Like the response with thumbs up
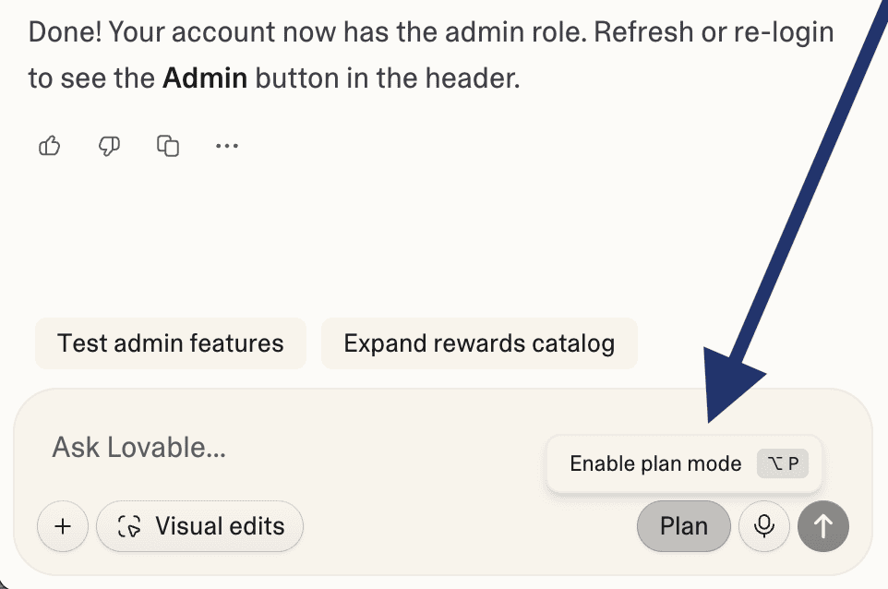Viewport: 888px width, 589px height. point(50,146)
